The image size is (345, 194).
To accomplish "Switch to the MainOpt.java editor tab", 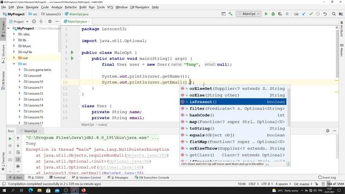I will 77,22.
